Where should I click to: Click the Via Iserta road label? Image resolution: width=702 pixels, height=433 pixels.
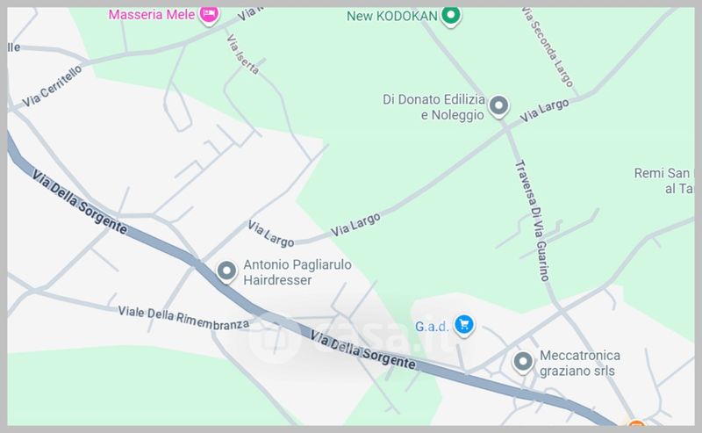[x=243, y=54]
